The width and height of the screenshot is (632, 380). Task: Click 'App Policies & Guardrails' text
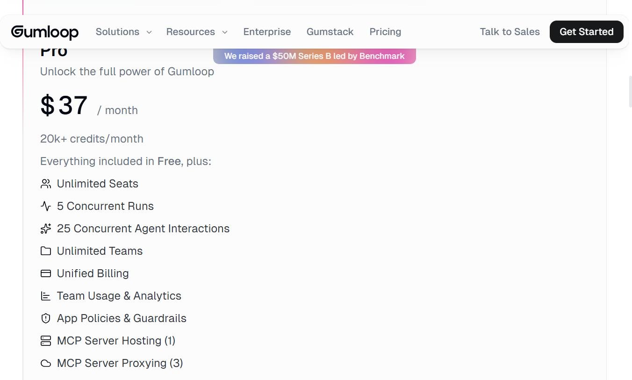click(x=122, y=318)
